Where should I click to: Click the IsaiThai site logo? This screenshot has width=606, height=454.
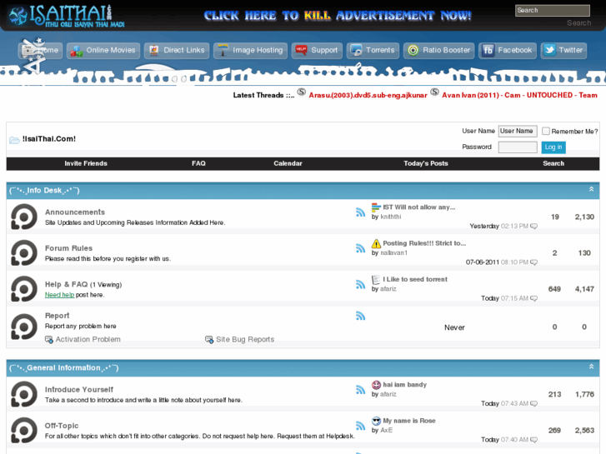point(66,16)
